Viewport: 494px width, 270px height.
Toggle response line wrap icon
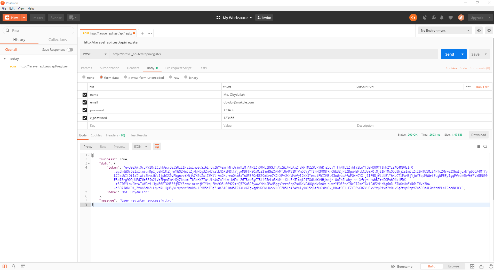157,146
